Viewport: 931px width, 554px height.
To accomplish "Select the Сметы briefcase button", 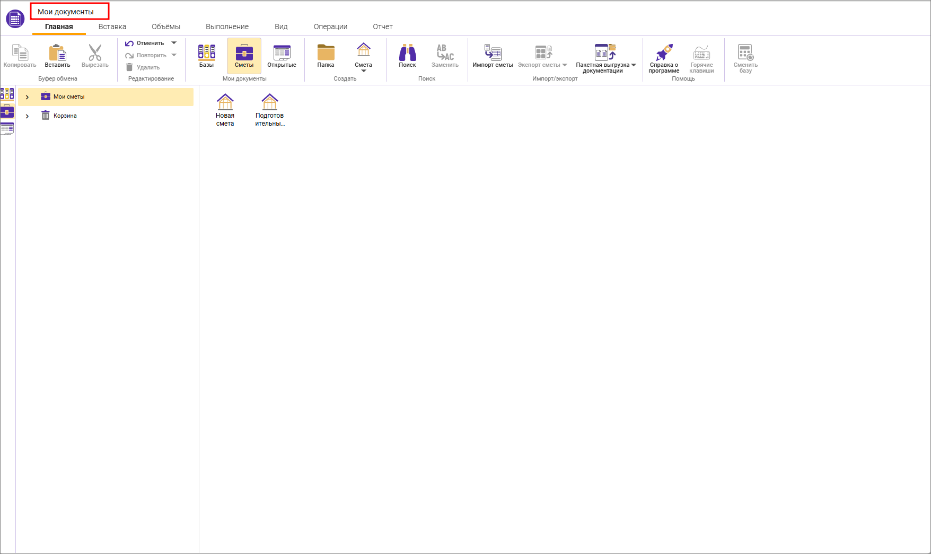I will [x=244, y=56].
